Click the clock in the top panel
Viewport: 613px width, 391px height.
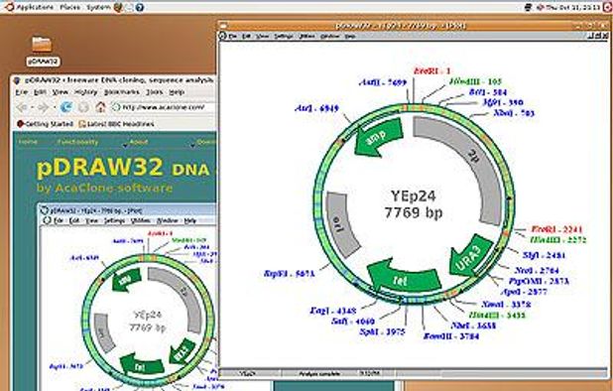(x=572, y=7)
